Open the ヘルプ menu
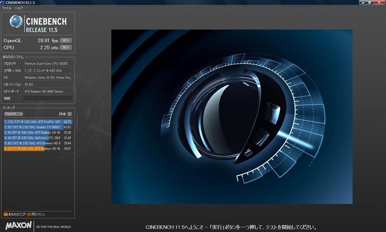 (x=19, y=8)
